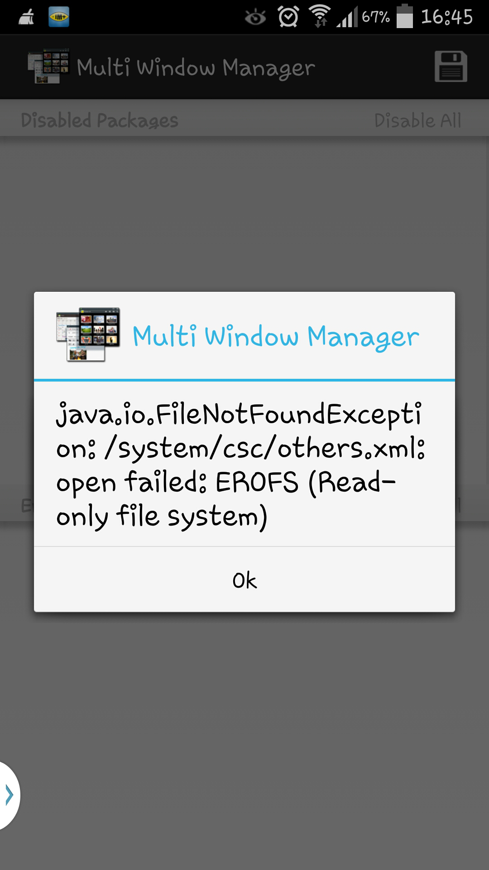Tap the Disabled Packages section header
Viewport: 489px width, 870px height.
coord(100,121)
